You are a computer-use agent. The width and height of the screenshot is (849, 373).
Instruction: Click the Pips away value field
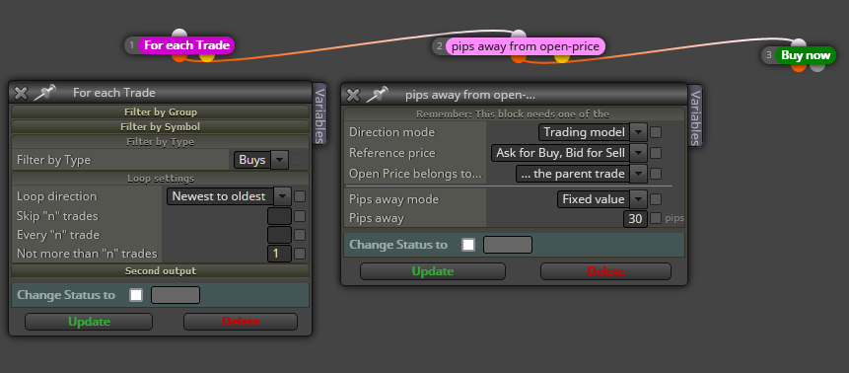tap(635, 219)
